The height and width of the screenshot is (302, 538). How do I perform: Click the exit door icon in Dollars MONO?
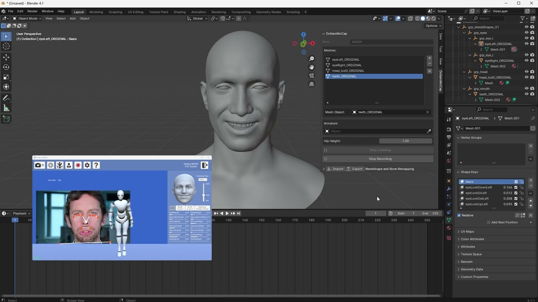tap(205, 165)
